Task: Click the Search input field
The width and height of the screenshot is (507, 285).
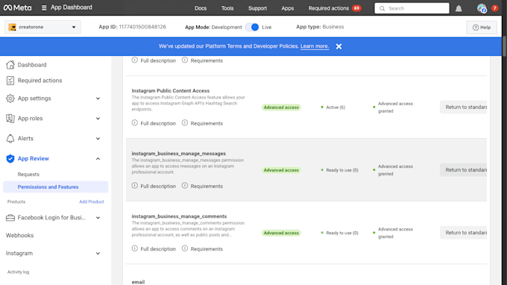Action: 412,8
